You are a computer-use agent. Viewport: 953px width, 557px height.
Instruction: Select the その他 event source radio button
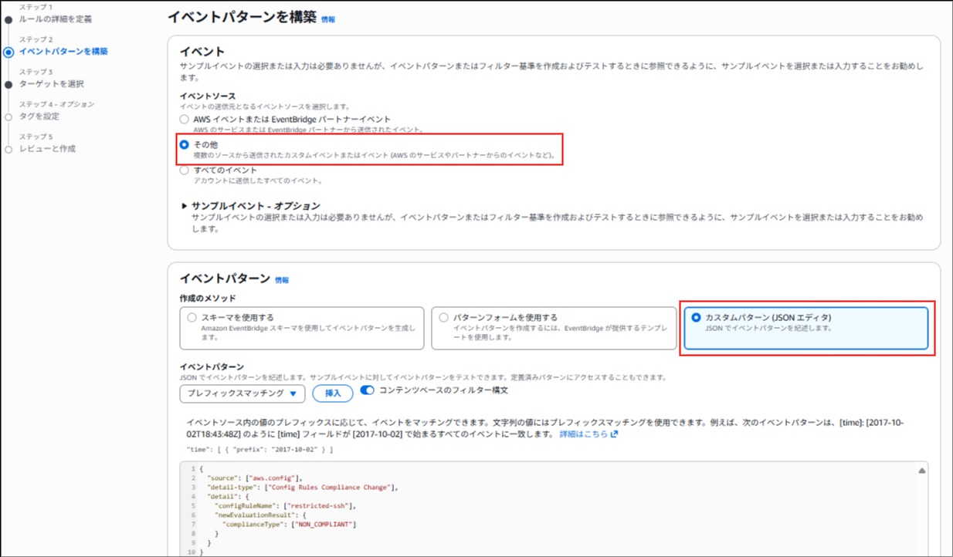coord(184,144)
